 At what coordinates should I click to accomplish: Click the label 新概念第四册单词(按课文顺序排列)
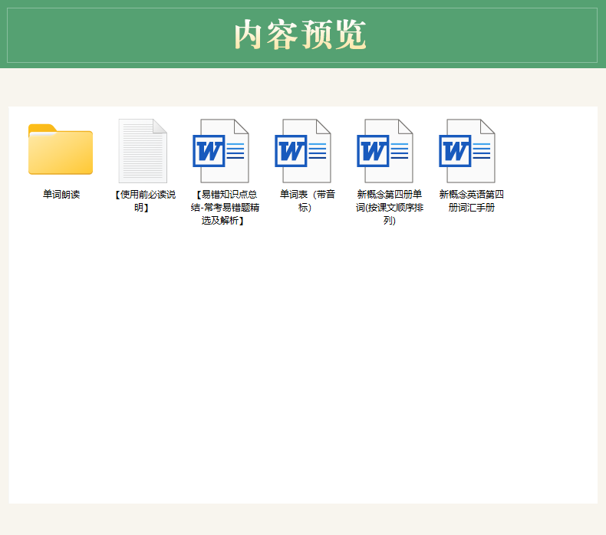click(390, 208)
